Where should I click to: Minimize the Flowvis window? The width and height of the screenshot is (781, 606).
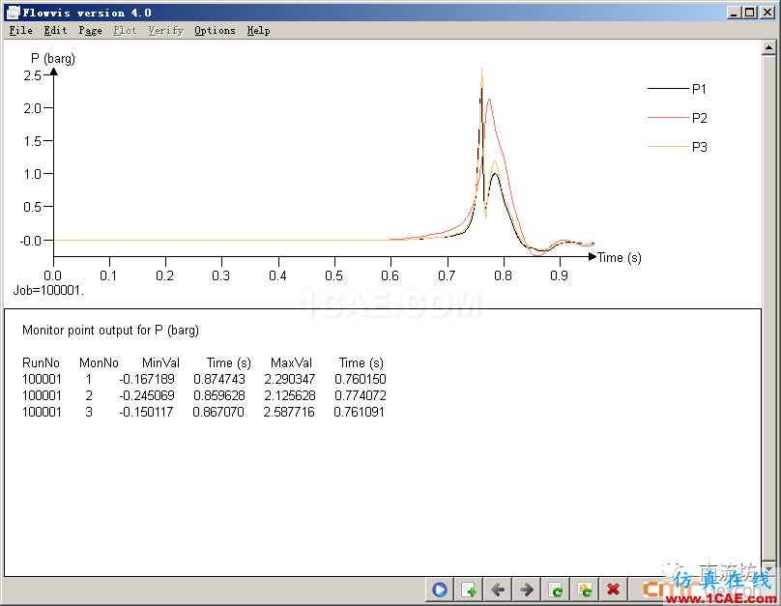pyautogui.click(x=733, y=13)
